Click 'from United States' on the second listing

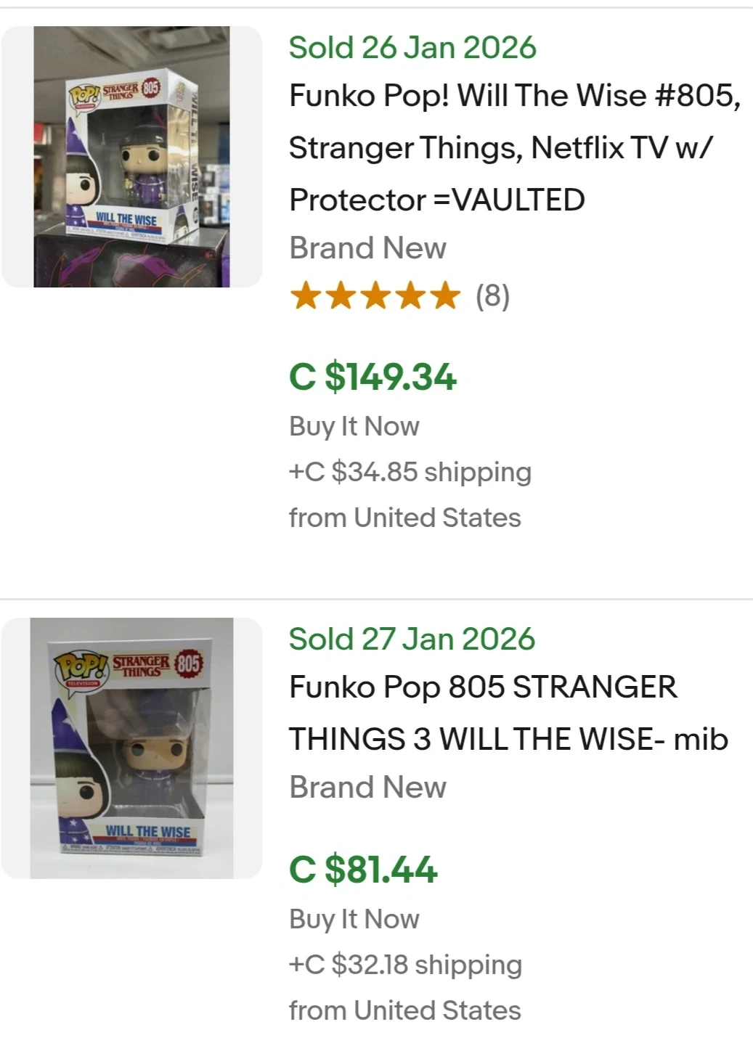pos(404,1010)
